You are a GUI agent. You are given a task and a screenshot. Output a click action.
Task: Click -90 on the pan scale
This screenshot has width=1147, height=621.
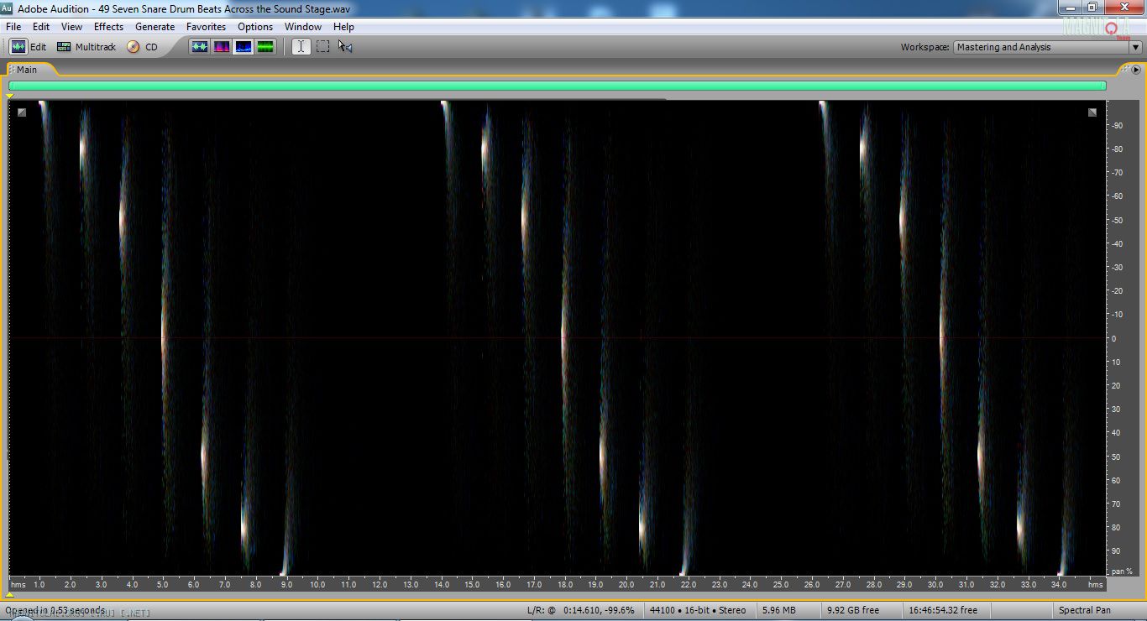1118,126
